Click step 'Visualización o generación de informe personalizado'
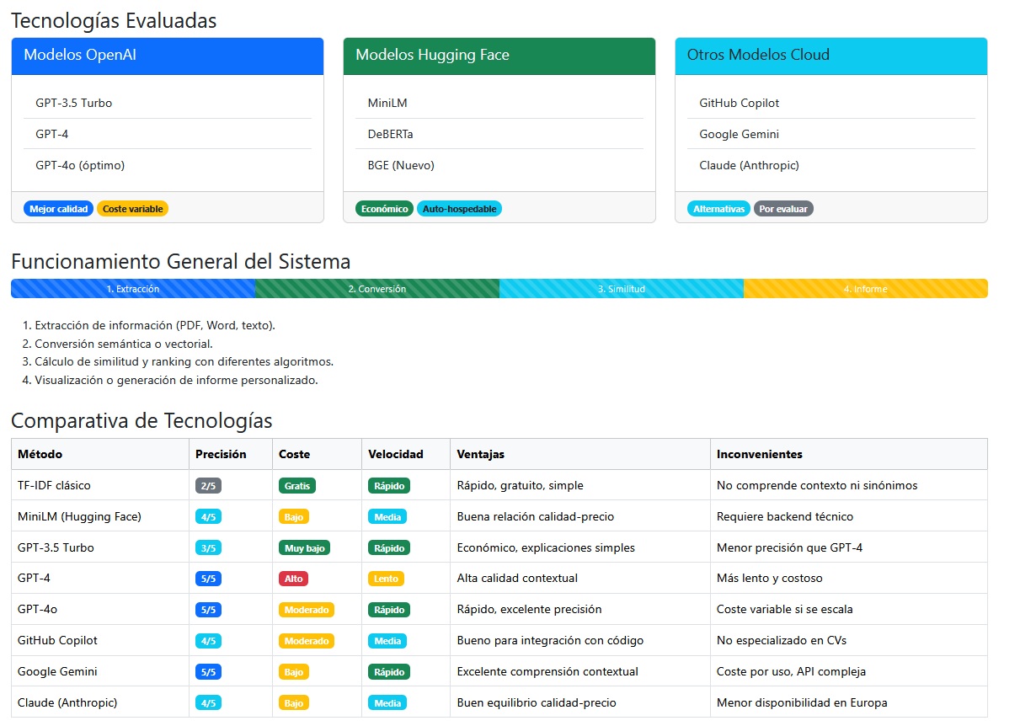This screenshot has width=1020, height=726. [x=176, y=380]
